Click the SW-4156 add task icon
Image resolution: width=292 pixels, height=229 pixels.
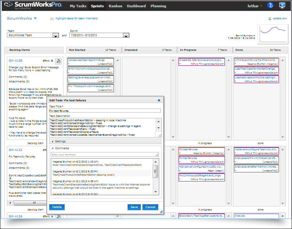click(58, 61)
